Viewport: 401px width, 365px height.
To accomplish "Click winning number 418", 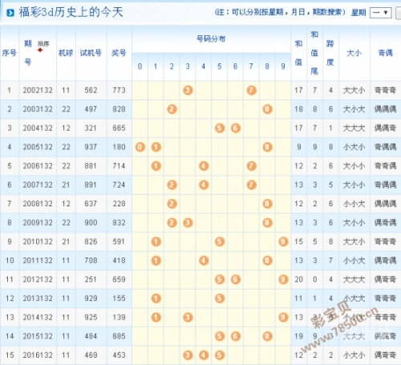I will [x=119, y=261].
